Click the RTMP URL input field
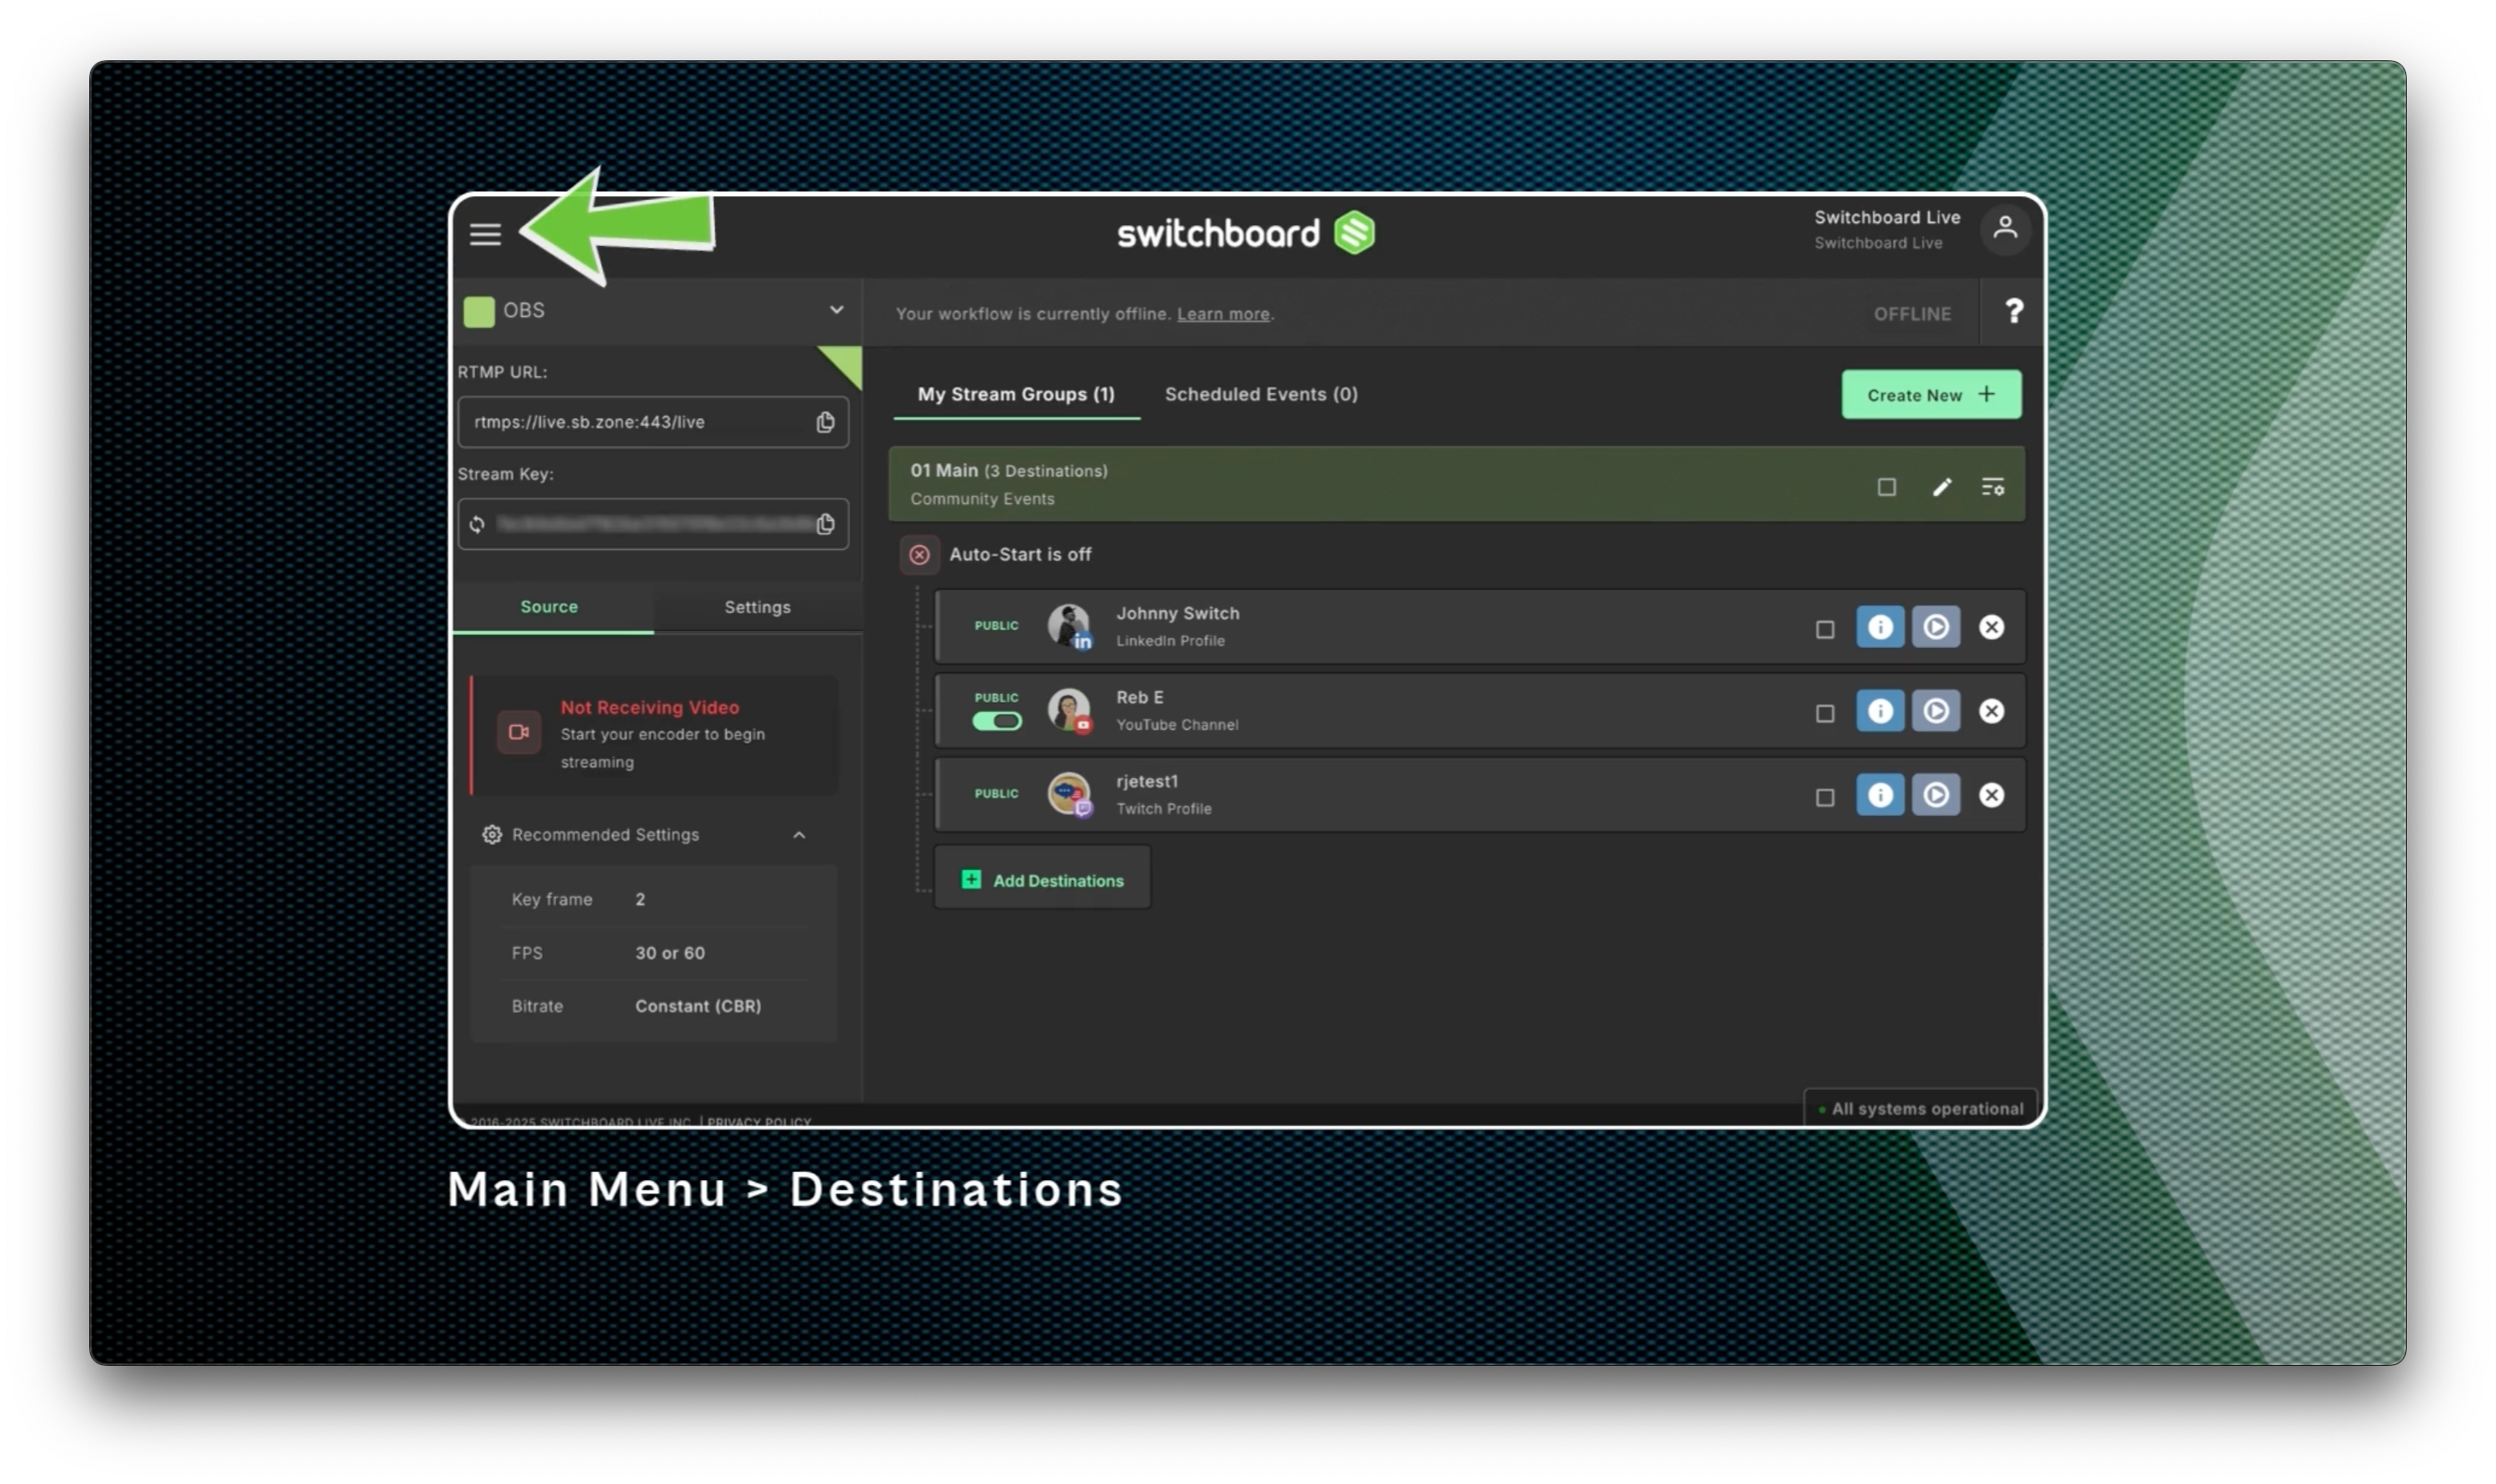2496x1484 pixels. (x=653, y=422)
